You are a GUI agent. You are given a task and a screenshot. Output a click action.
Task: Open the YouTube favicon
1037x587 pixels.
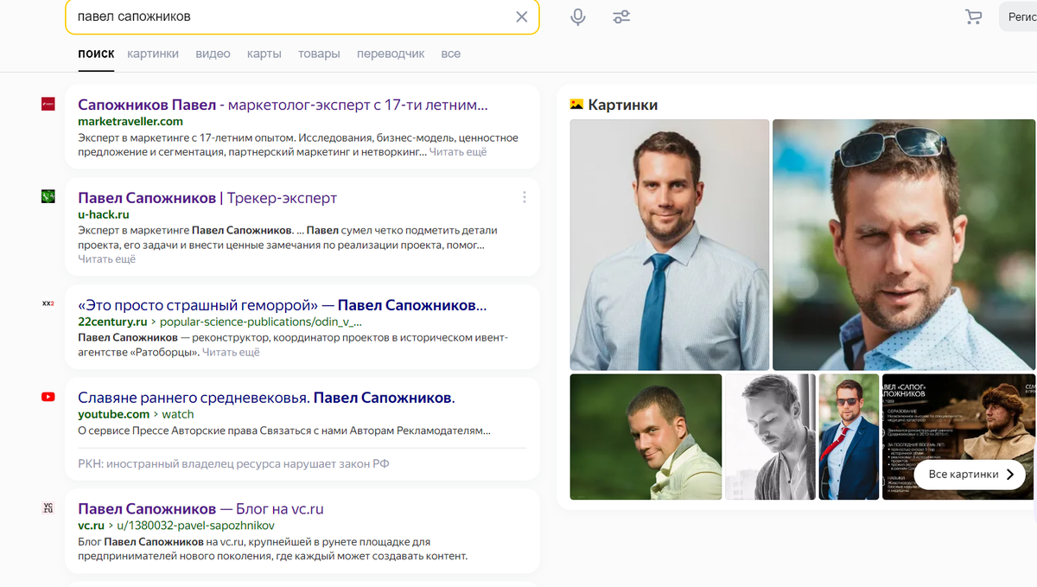[48, 397]
